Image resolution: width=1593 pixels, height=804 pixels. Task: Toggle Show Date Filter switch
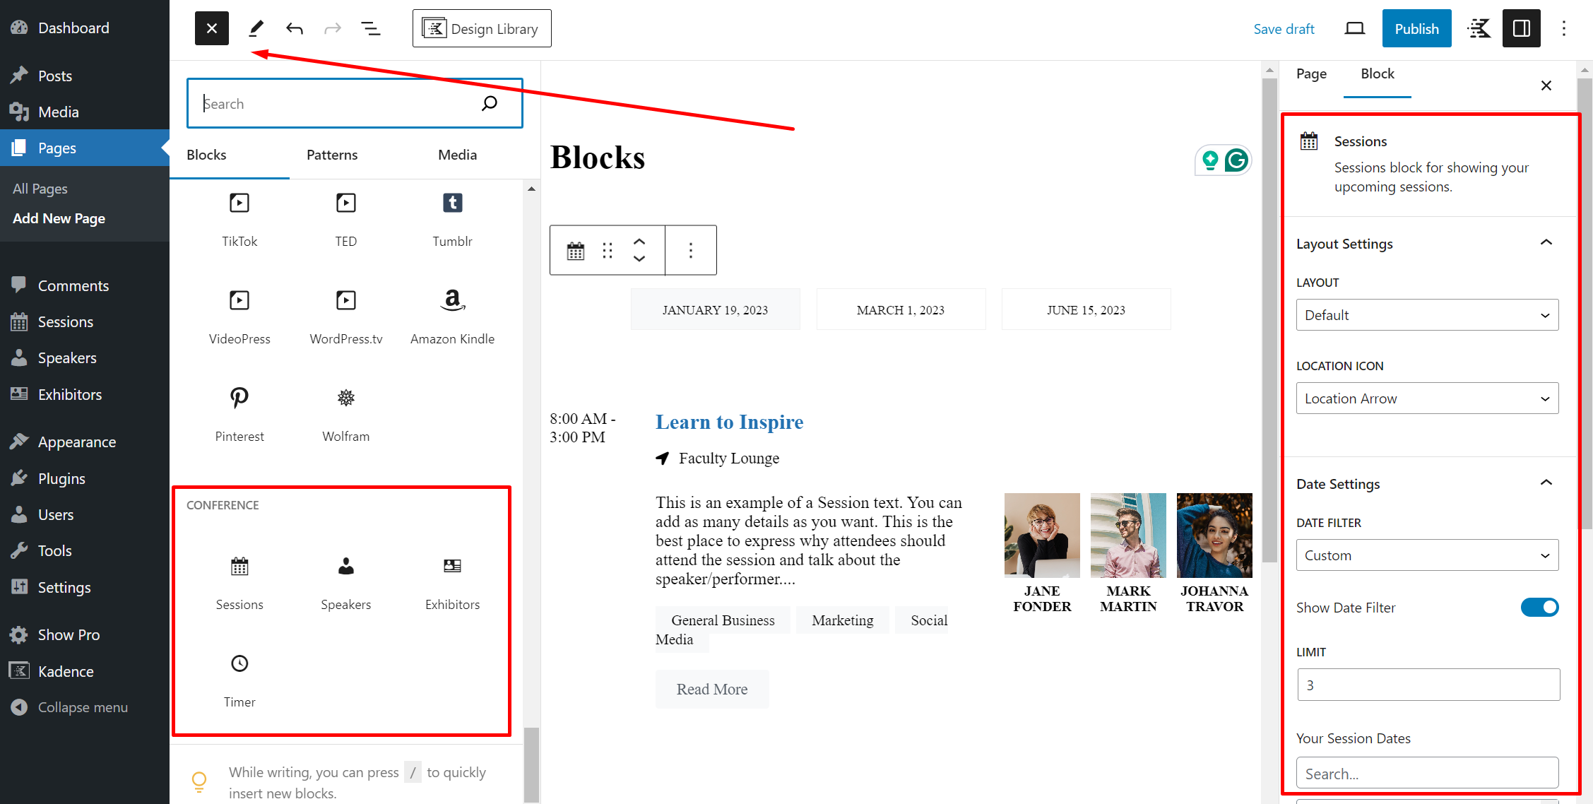(x=1539, y=608)
